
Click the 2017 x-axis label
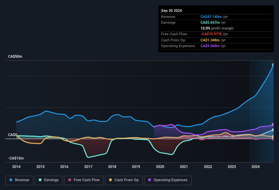[x=88, y=167]
